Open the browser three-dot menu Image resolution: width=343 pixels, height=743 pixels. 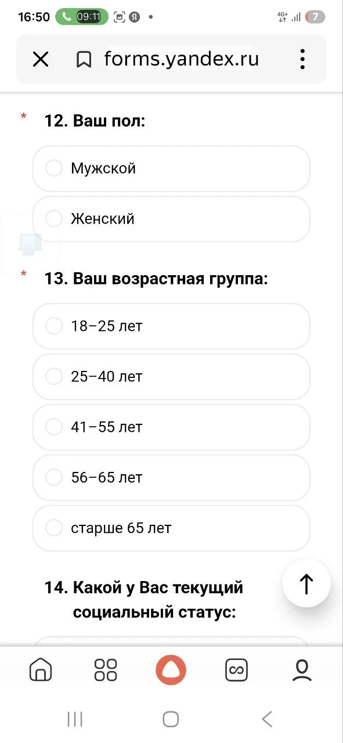302,59
